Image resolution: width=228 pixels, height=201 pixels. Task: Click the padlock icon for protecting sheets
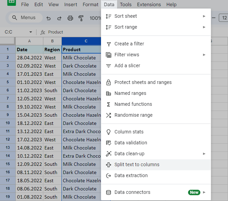coord(109,83)
